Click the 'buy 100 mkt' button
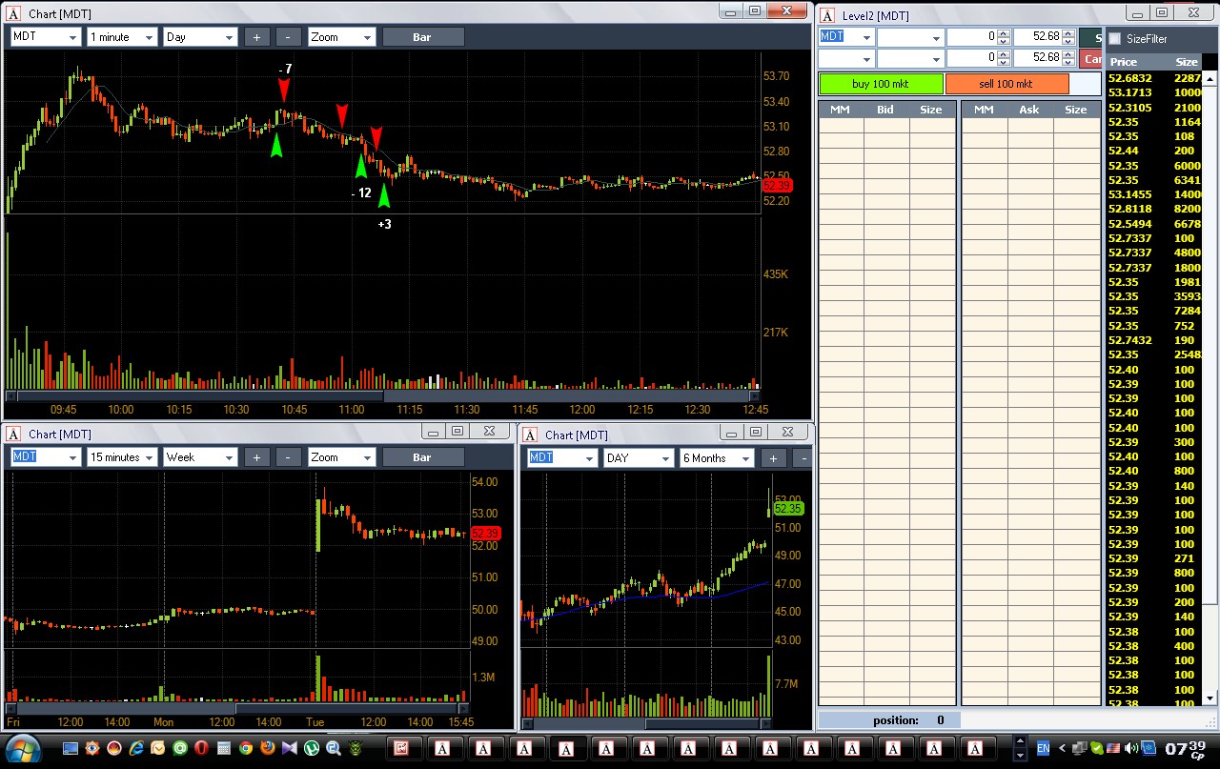 [881, 84]
